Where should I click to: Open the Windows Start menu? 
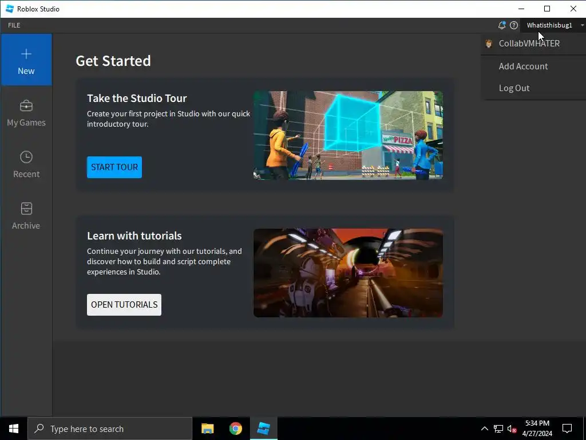pyautogui.click(x=14, y=429)
